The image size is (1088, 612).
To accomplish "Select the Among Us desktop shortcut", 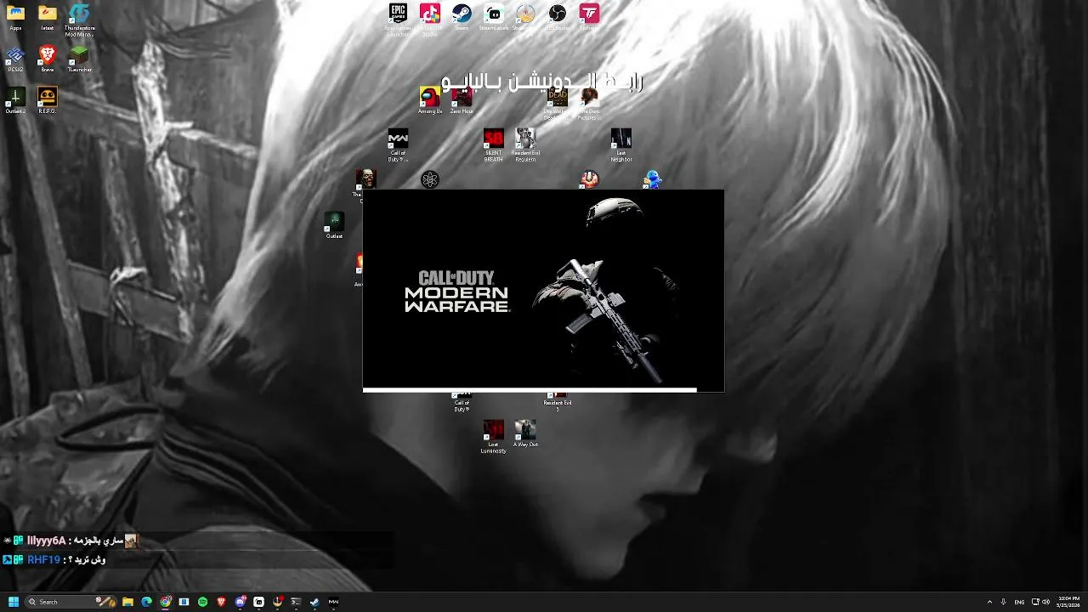I will click(430, 101).
